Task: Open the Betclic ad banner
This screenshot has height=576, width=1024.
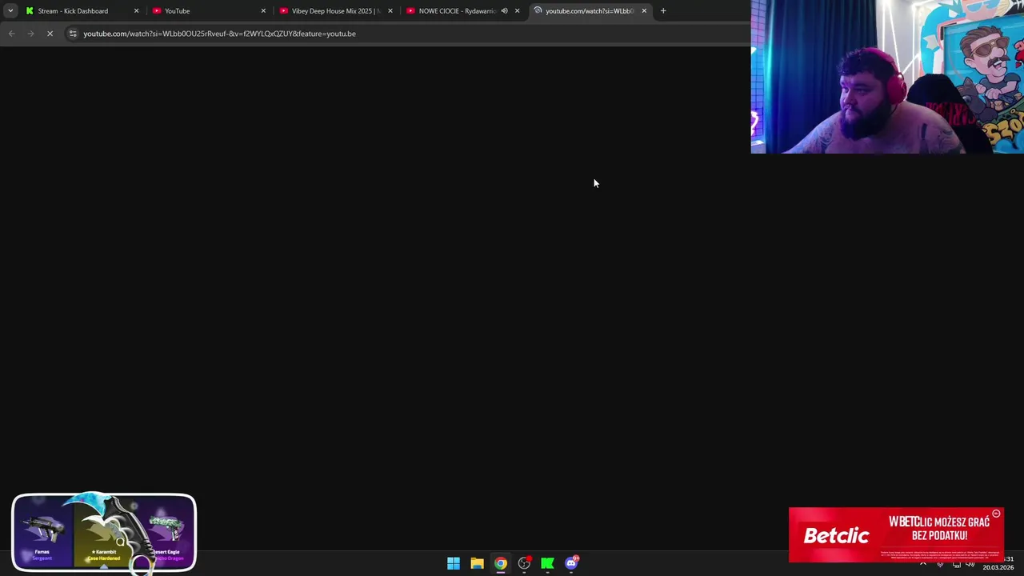Action: point(896,534)
